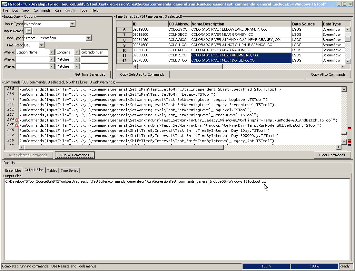Select the COLORADO RIVER NEAR KREMMLING row

(x=226, y=55)
